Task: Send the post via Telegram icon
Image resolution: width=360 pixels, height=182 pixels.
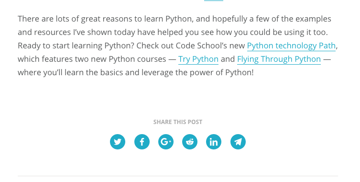Action: tap(238, 142)
